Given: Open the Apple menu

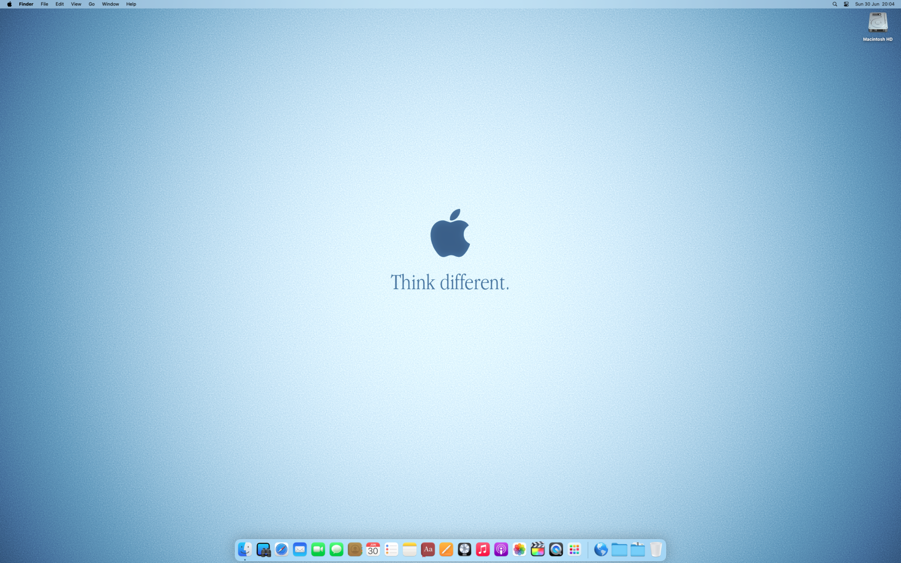Looking at the screenshot, I should [9, 4].
